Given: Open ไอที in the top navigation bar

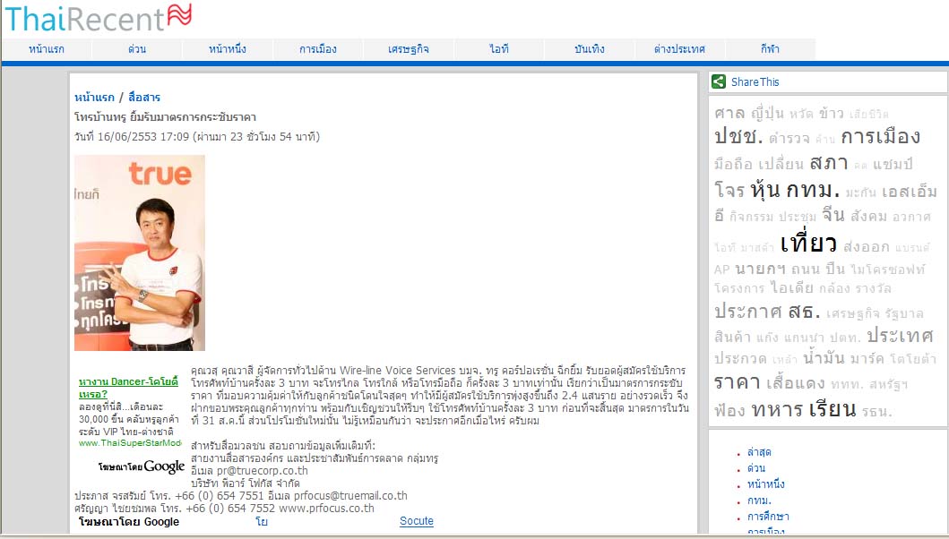Looking at the screenshot, I should tap(499, 49).
